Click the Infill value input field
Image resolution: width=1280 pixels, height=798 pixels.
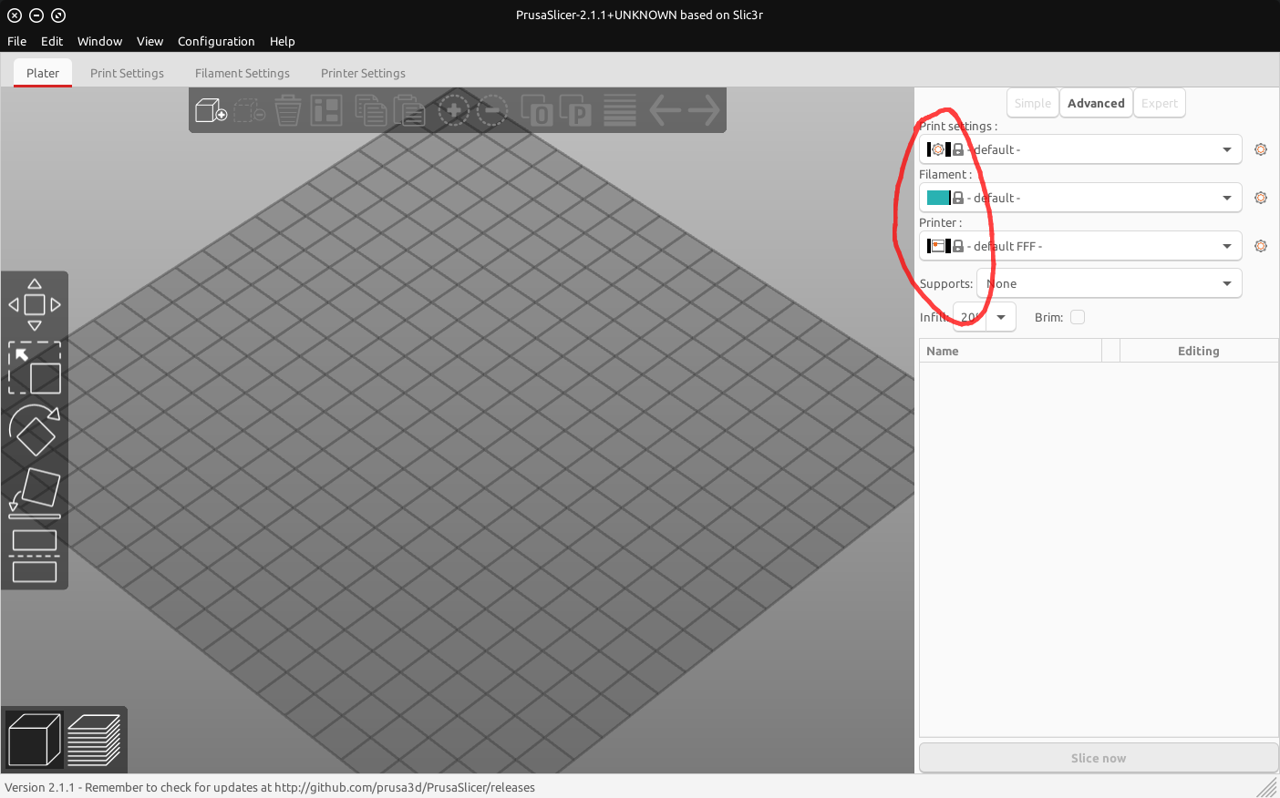970,317
